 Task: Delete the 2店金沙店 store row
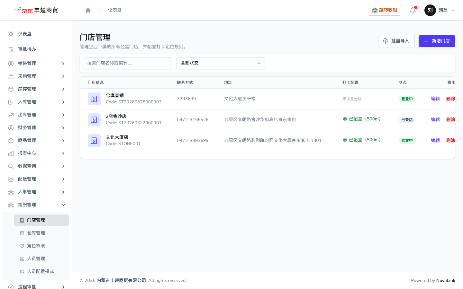pos(450,120)
